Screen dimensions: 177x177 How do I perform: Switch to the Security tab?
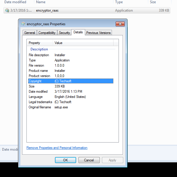click(x=65, y=33)
